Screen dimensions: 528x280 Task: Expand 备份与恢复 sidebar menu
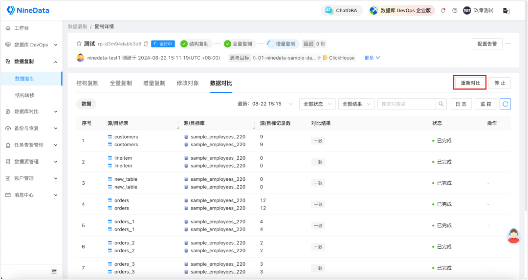pos(31,128)
